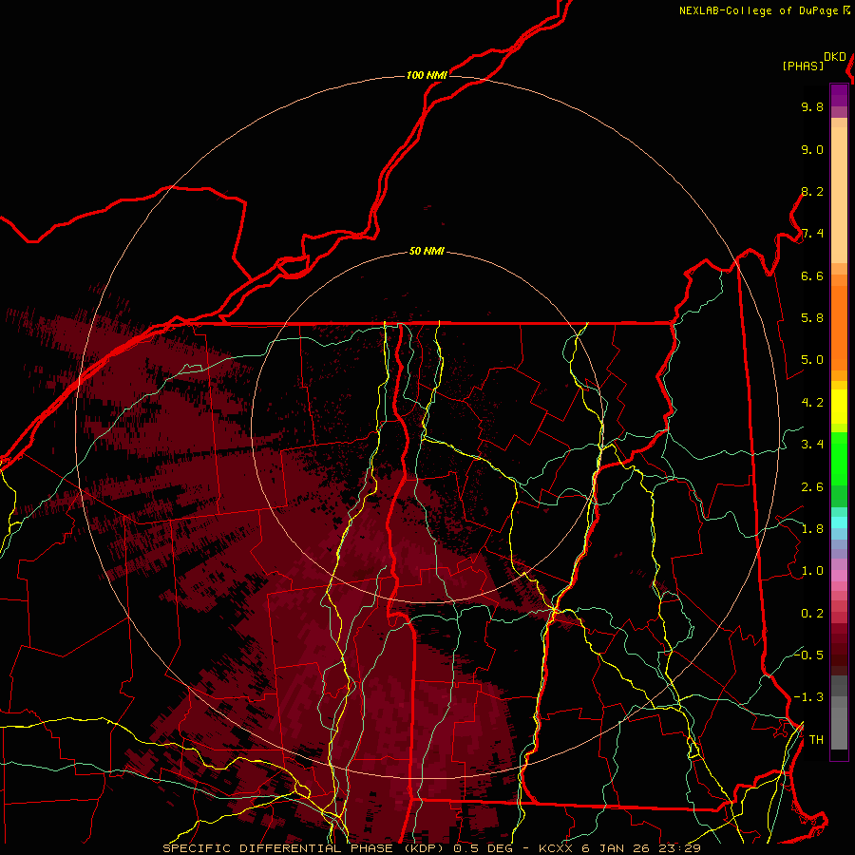Click the 7.4 legend value
855x855 pixels.
(x=812, y=234)
